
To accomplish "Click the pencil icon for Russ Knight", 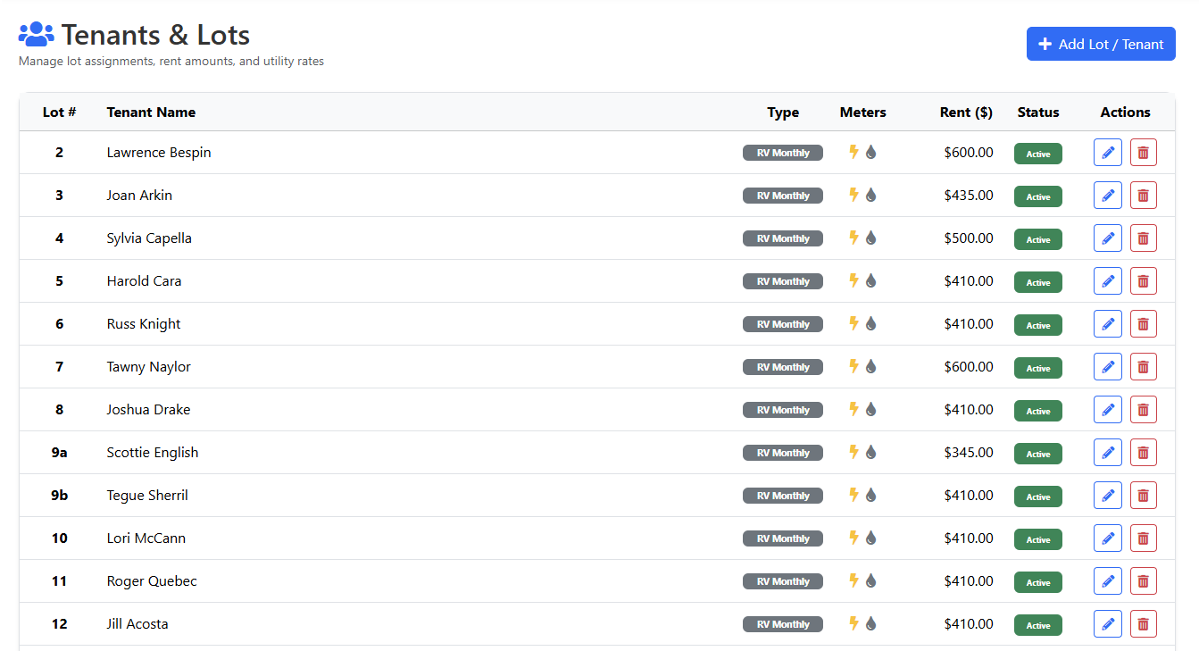I will pyautogui.click(x=1108, y=324).
